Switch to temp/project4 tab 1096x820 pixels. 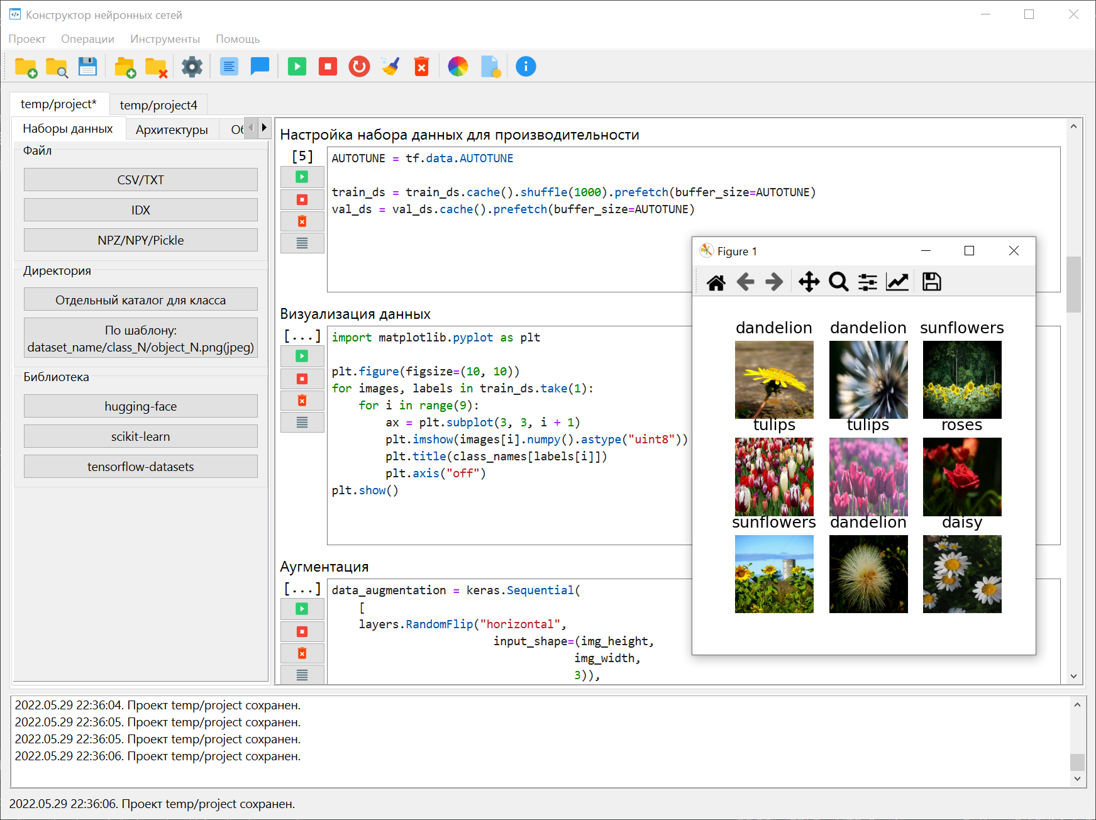[x=158, y=105]
